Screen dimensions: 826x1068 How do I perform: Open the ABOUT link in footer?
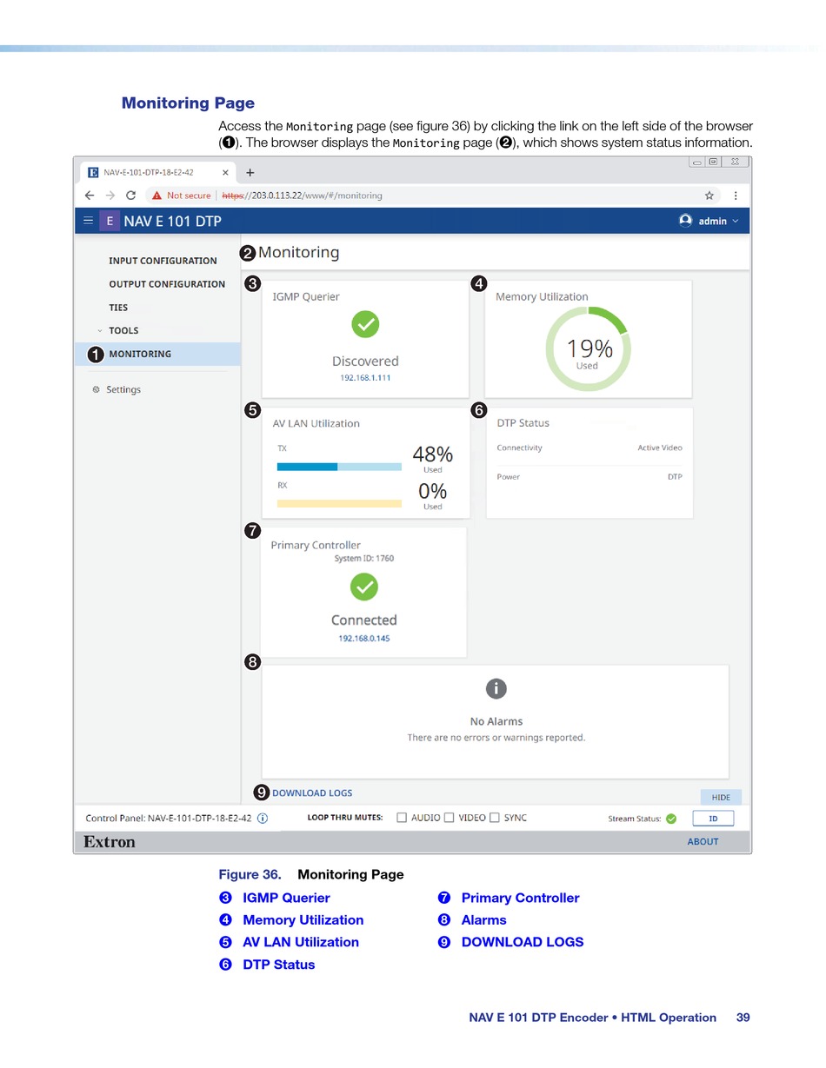pos(703,841)
